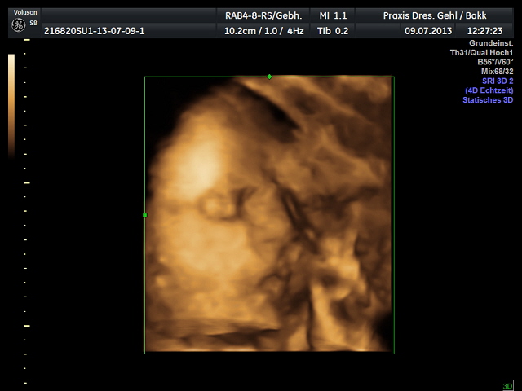Click the Statisches 3D mode label
Image resolution: width=522 pixels, height=391 pixels.
[x=488, y=100]
